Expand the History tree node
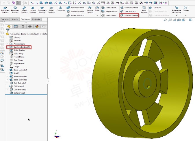Image resolution: width=195 pixels, height=141 pixels. [x=7, y=37]
